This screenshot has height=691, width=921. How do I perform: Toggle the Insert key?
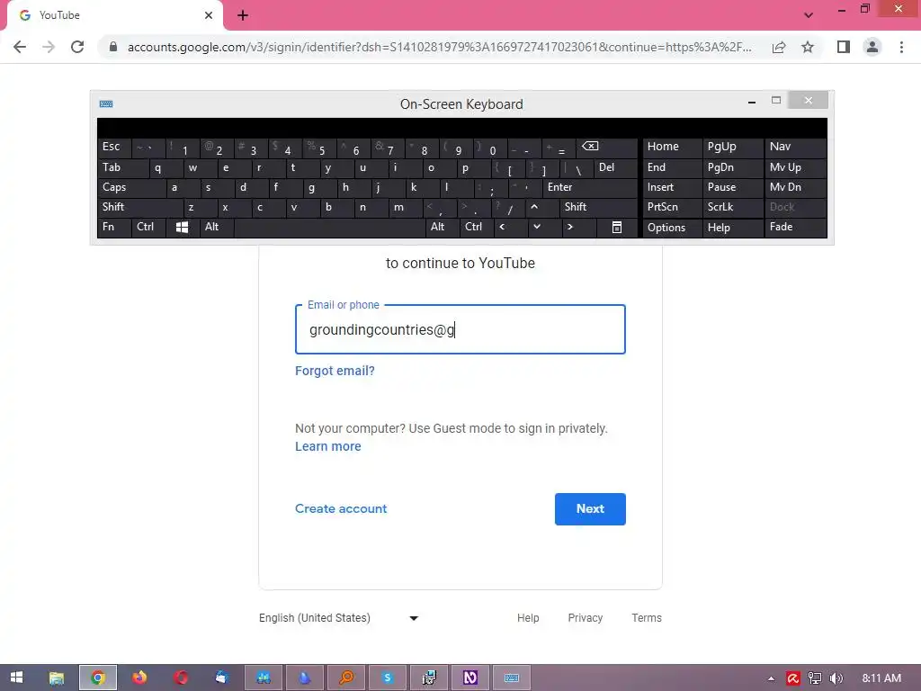coord(673,187)
